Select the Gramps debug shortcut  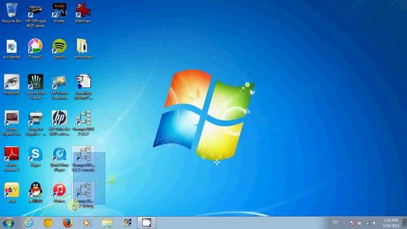83,195
